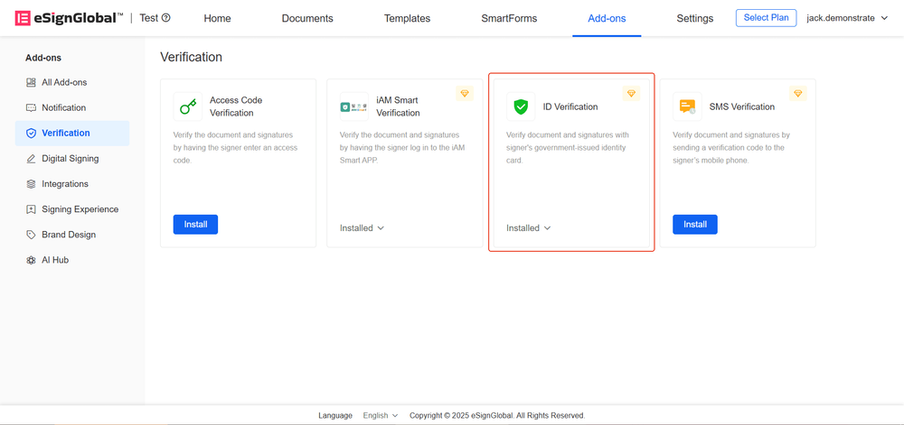Go to the SmartForms tab
The width and height of the screenshot is (904, 425).
tap(507, 18)
